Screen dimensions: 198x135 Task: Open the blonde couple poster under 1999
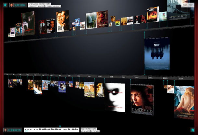coord(89,90)
